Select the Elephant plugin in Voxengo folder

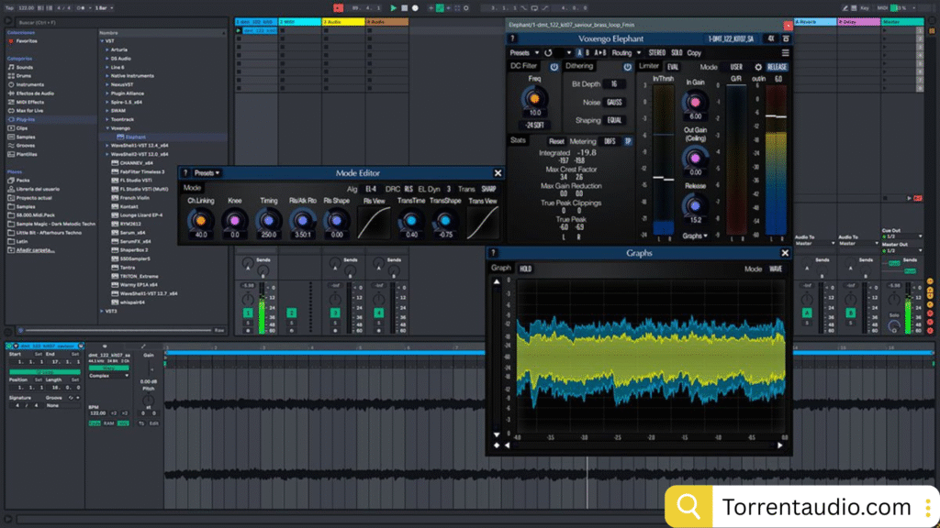tap(135, 137)
